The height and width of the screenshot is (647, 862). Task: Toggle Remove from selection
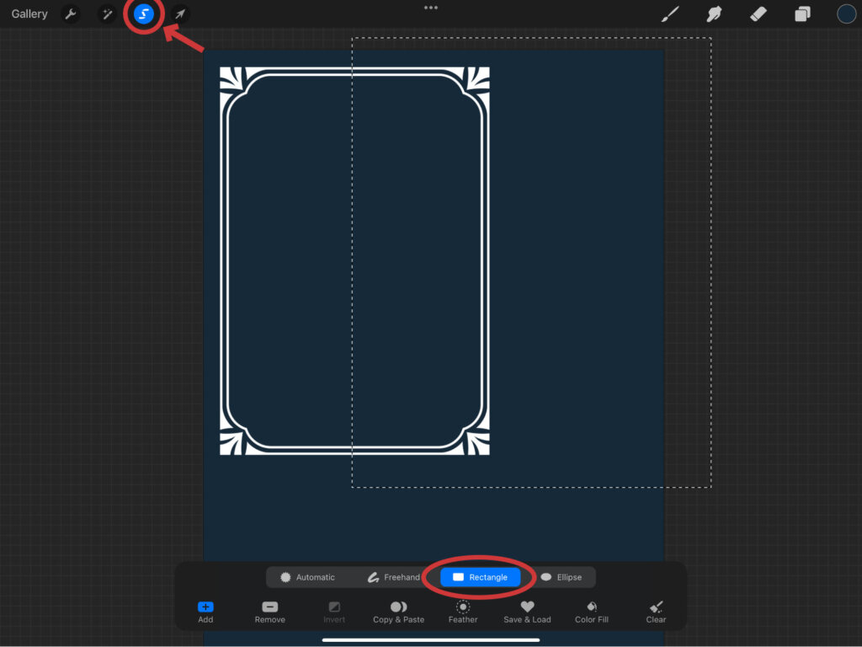(269, 612)
